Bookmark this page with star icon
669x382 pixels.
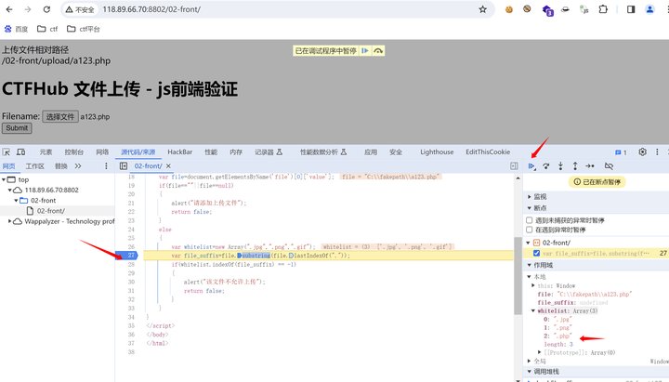click(x=482, y=9)
